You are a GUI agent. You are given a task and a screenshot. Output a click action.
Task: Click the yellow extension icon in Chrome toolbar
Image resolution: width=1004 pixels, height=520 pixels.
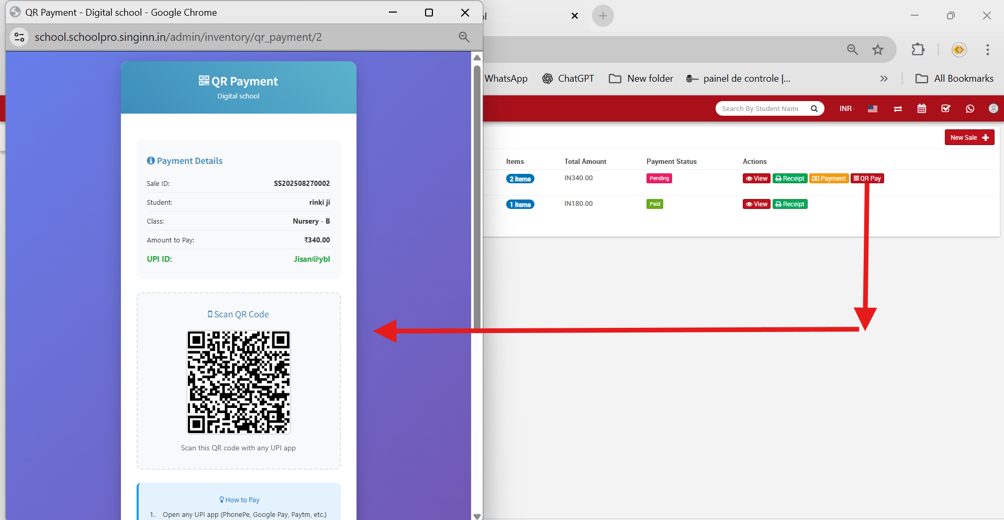pyautogui.click(x=959, y=50)
